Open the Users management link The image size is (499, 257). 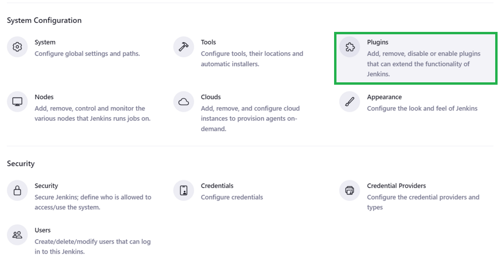(42, 230)
